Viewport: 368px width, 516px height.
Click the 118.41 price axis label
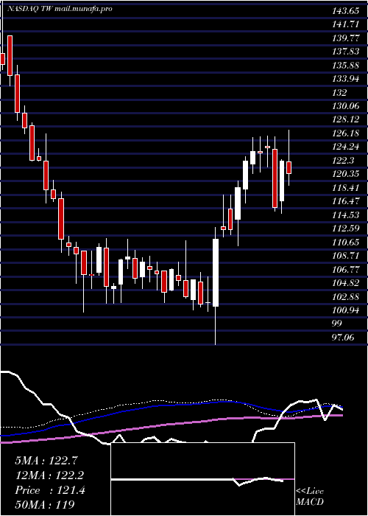point(345,187)
